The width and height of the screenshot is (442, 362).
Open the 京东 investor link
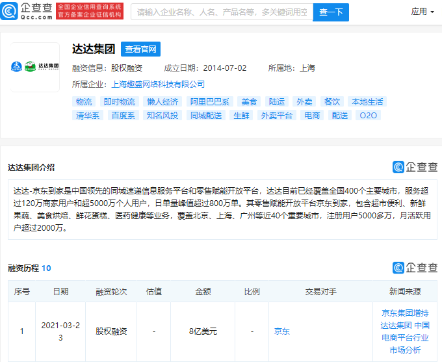point(282,331)
